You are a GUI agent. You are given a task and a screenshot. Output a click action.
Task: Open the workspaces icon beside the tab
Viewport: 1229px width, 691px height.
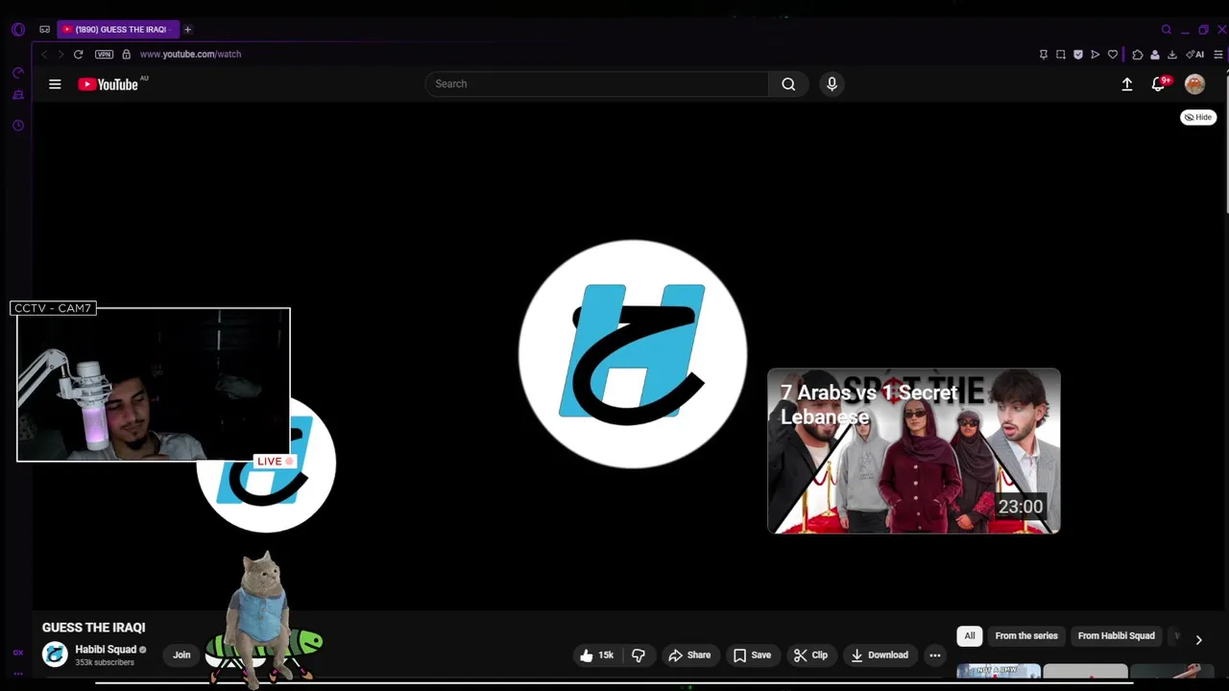(x=44, y=30)
